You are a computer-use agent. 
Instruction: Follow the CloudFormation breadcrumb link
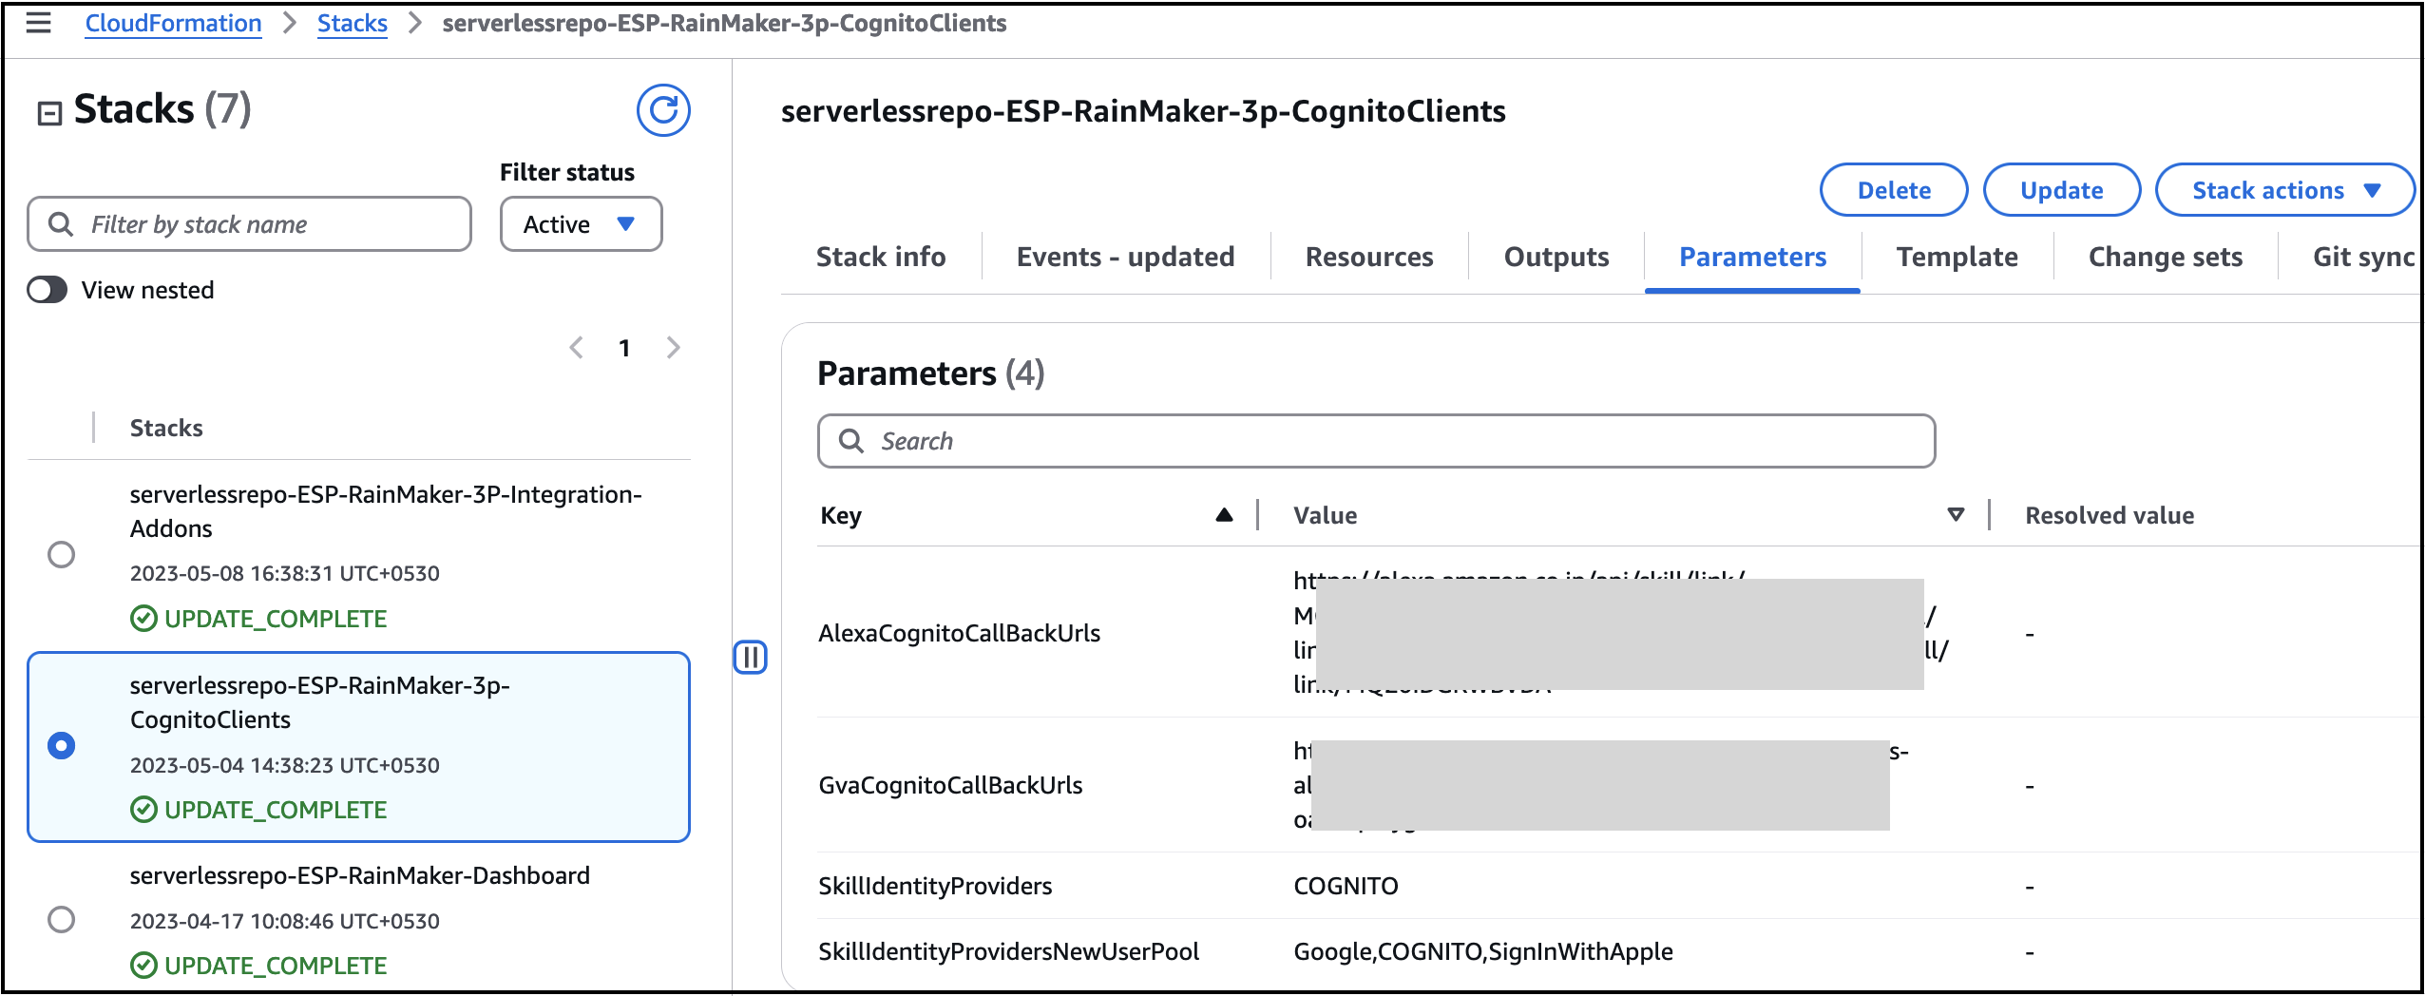(x=173, y=23)
